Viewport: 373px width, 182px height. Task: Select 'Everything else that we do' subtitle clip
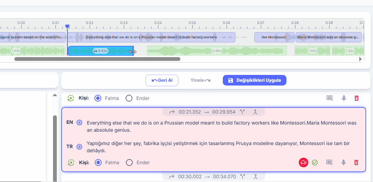pyautogui.click(x=152, y=37)
